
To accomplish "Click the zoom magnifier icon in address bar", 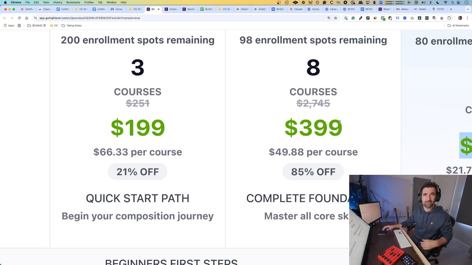I will (x=329, y=18).
